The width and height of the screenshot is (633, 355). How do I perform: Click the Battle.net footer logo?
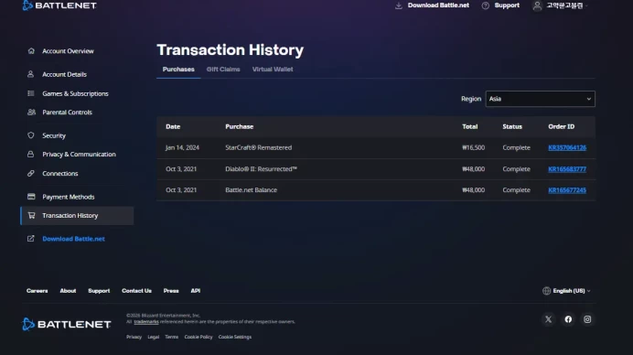point(66,324)
